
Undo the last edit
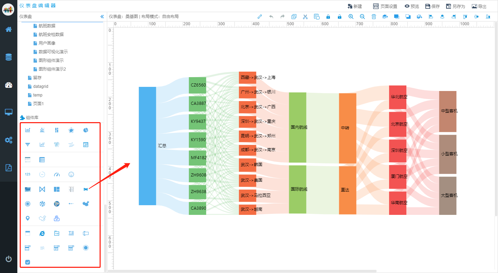click(x=271, y=17)
